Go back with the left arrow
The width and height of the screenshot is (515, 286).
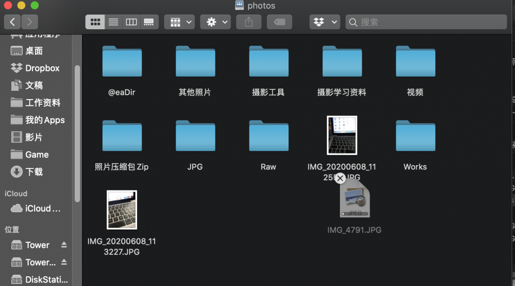[x=12, y=22]
